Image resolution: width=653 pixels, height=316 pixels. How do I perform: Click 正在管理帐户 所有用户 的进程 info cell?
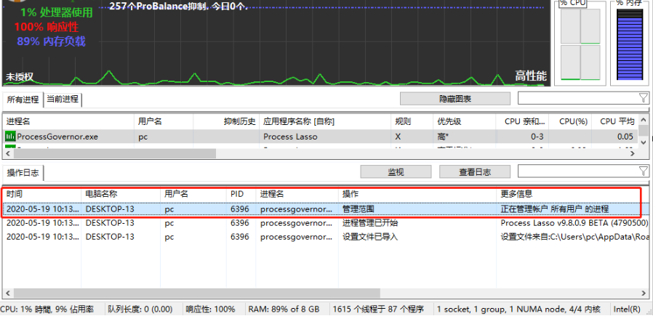pyautogui.click(x=554, y=209)
